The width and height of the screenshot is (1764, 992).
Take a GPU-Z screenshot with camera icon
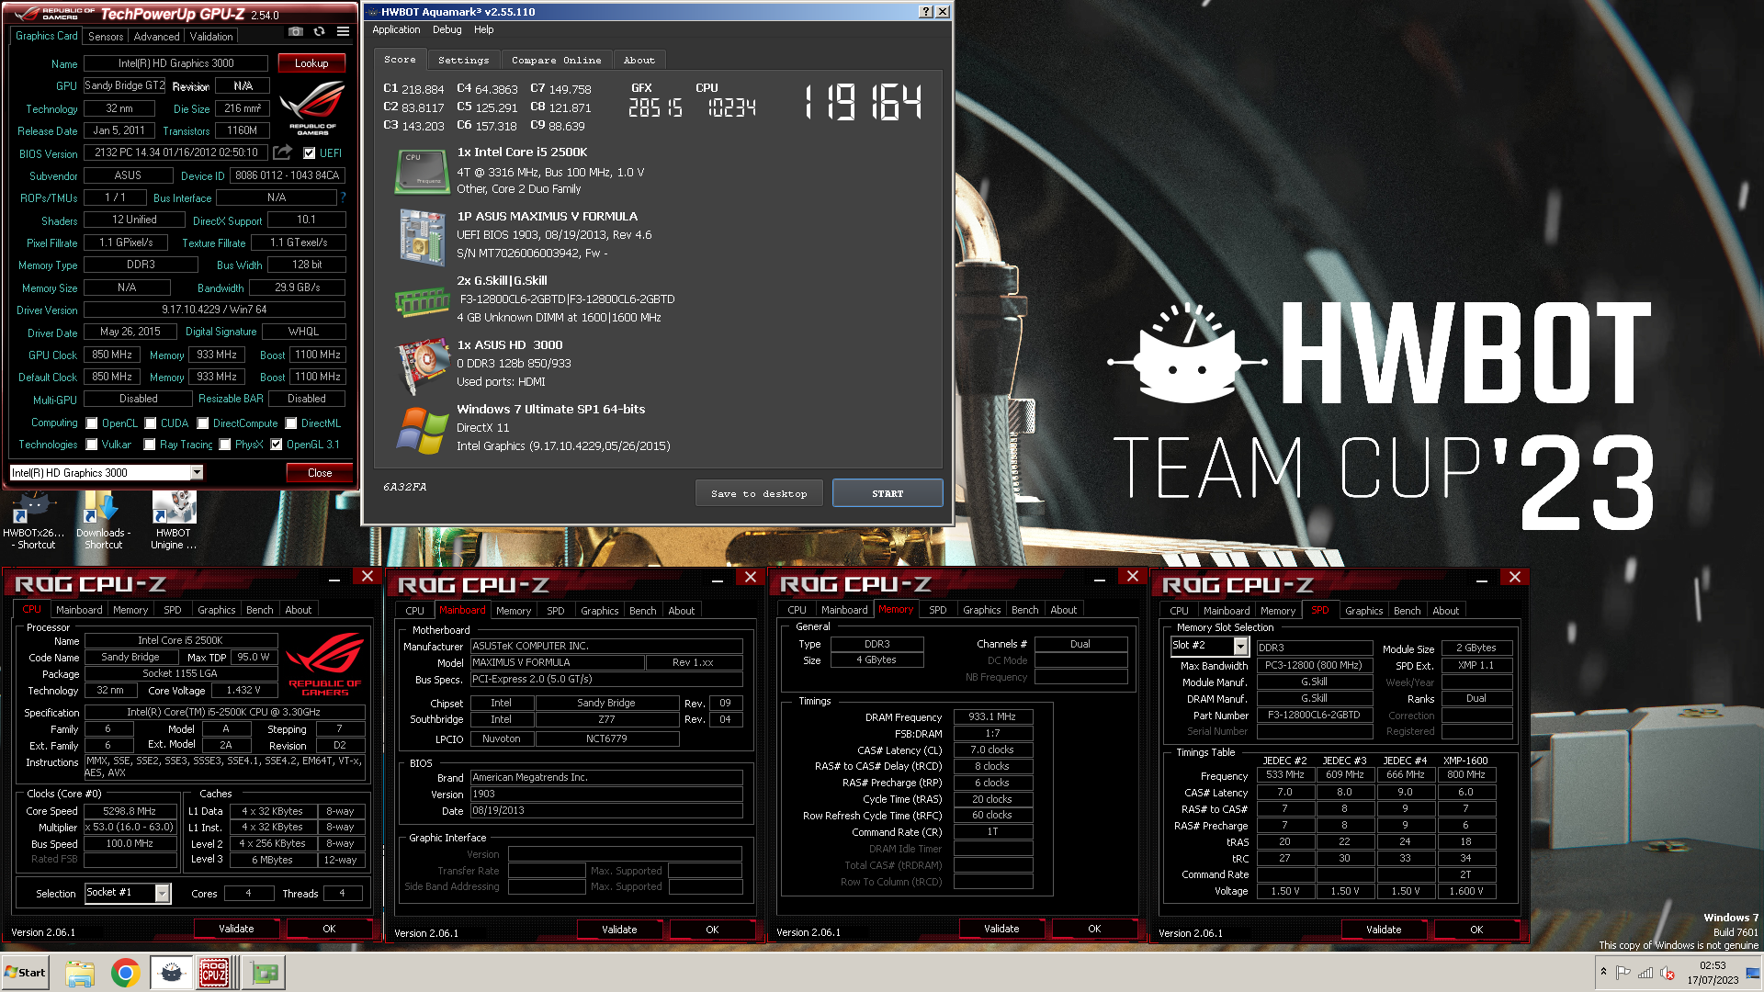[x=295, y=32]
